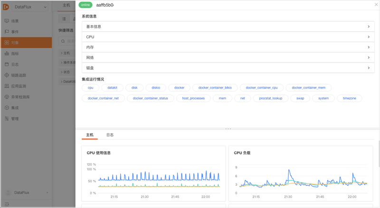Screen dimensions: 380x208
Task: Open the 管理 settings icon
Action: pos(7,118)
